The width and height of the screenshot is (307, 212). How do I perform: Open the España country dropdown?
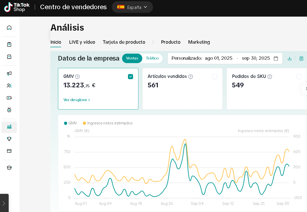coord(132,7)
